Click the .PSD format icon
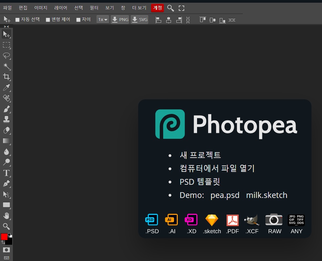 (152, 224)
